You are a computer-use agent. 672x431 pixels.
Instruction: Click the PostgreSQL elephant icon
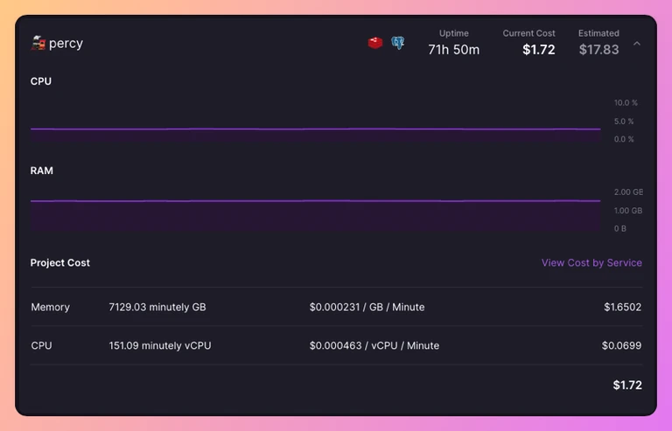pos(398,43)
